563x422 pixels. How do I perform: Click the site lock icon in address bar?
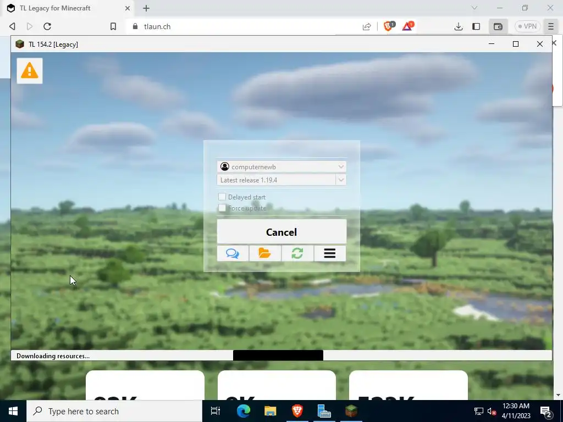(x=135, y=26)
